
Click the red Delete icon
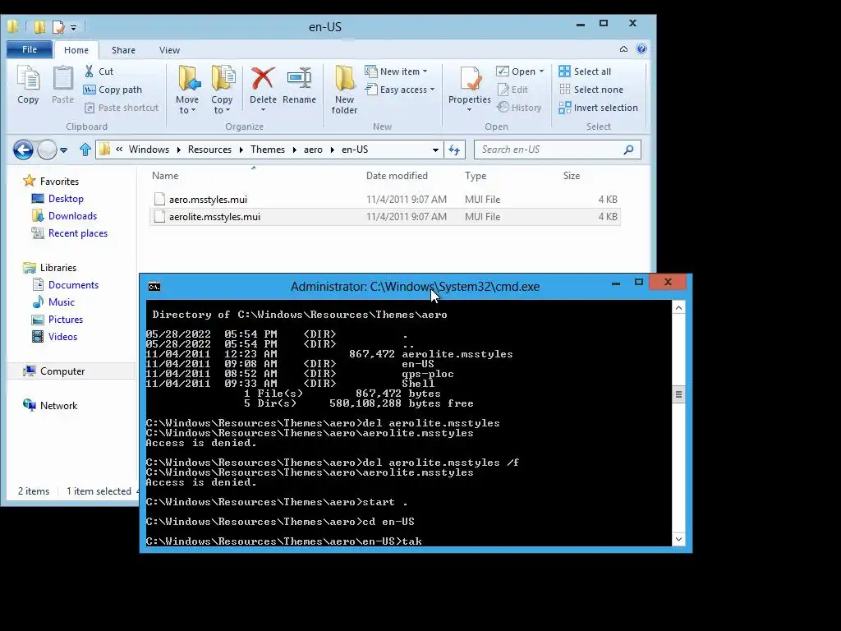coord(263,80)
